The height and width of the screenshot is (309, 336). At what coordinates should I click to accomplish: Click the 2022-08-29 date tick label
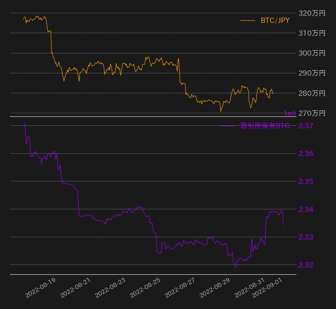click(x=215, y=288)
